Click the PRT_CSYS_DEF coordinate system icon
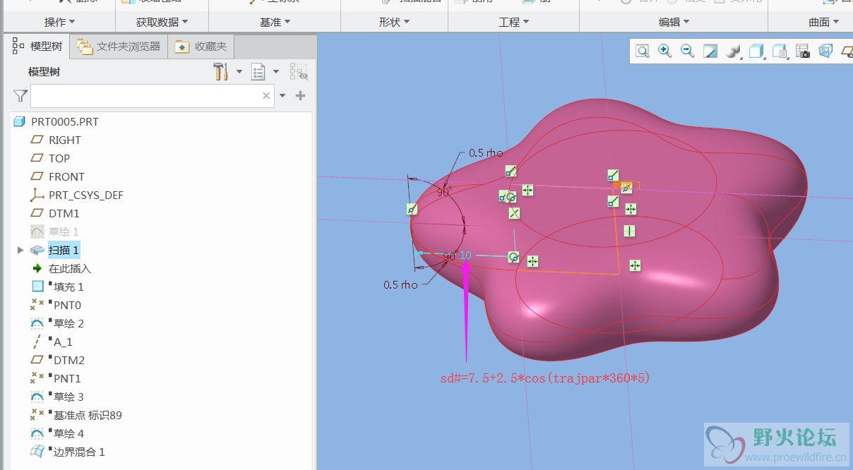This screenshot has height=470, width=853. coord(37,195)
